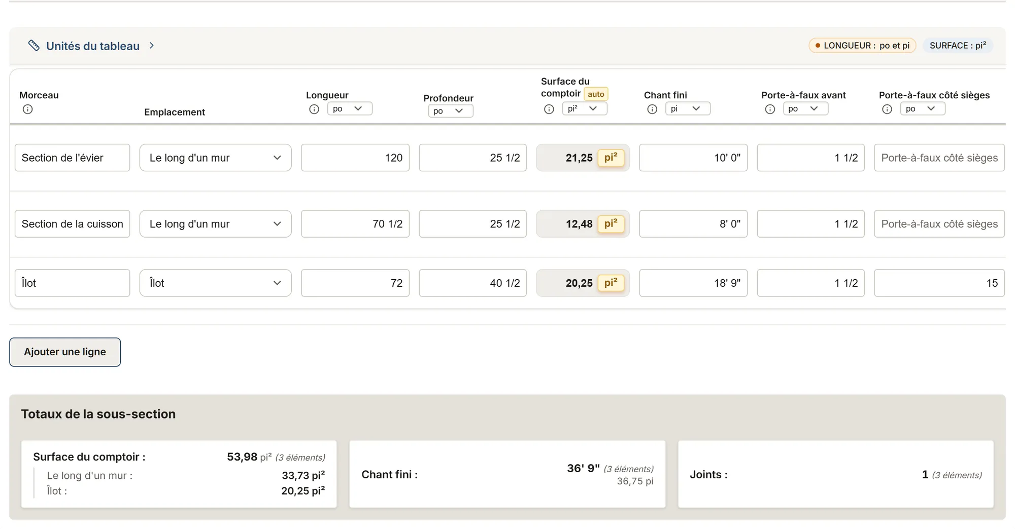Click the computed surface value 12,48 pi²
Image resolution: width=1015 pixels, height=529 pixels.
pos(583,223)
